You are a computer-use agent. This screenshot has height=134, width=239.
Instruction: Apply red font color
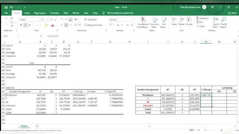[53, 25]
